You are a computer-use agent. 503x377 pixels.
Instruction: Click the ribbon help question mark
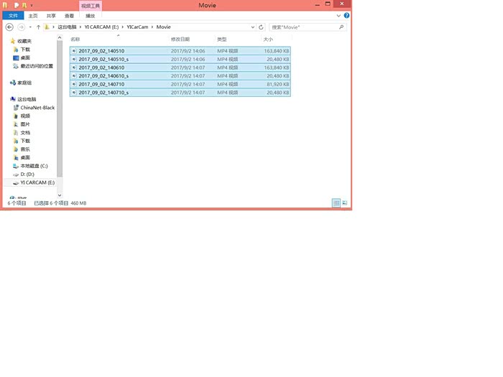coord(346,15)
